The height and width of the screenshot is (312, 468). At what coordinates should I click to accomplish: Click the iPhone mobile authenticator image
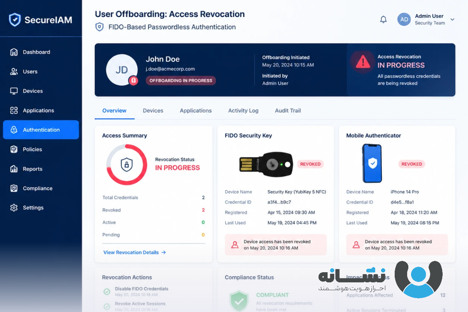[372, 163]
